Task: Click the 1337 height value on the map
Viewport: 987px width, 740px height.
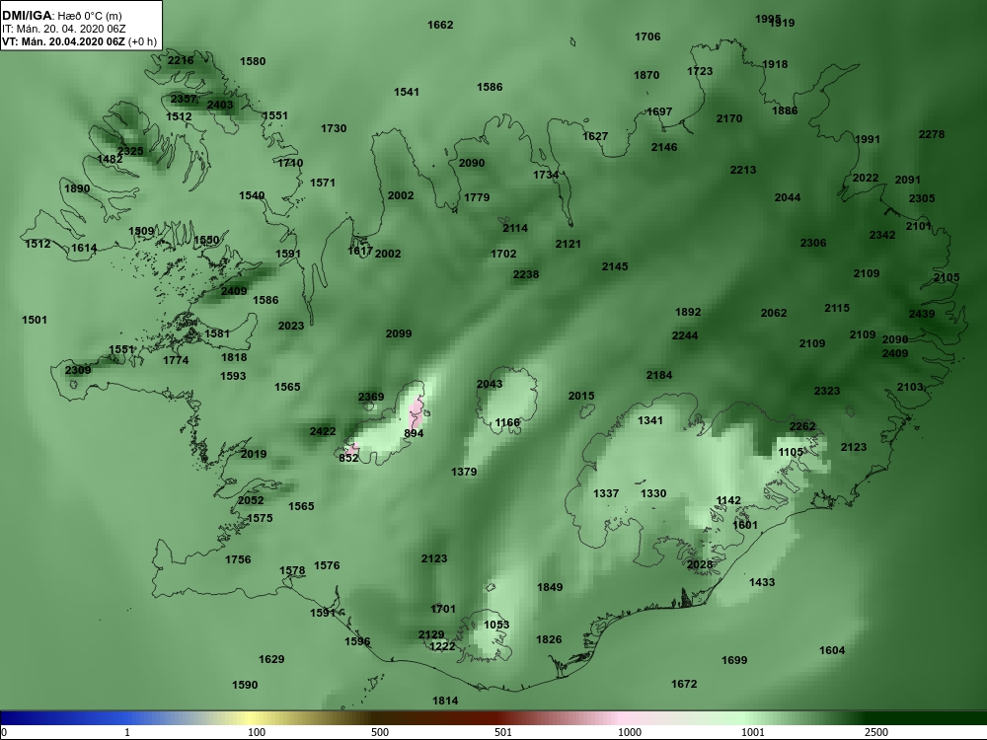Action: click(x=606, y=493)
